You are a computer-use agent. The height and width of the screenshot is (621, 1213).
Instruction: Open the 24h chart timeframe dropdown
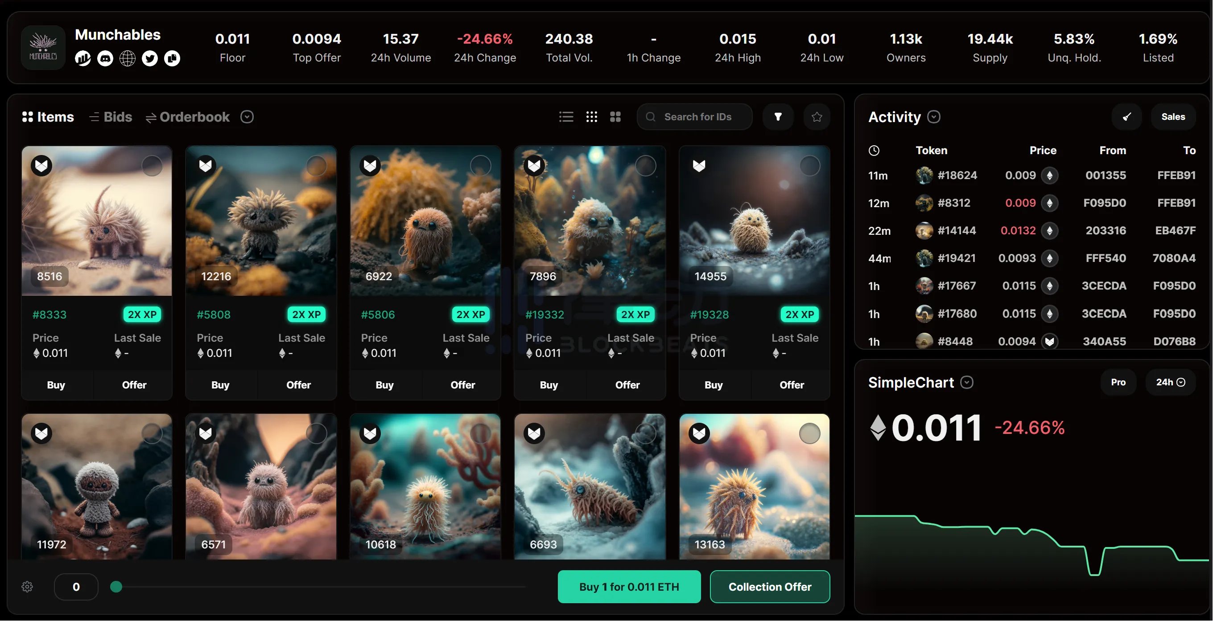click(x=1170, y=382)
